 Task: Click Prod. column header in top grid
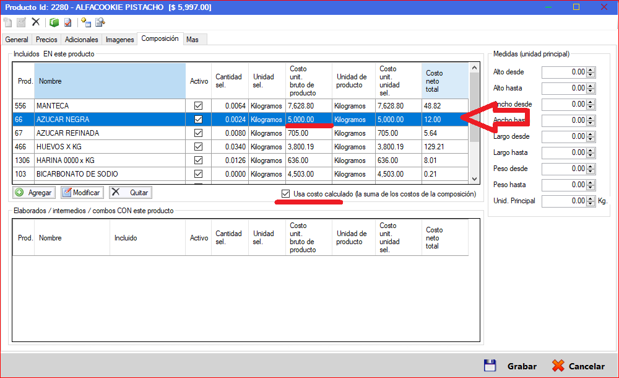pyautogui.click(x=24, y=81)
